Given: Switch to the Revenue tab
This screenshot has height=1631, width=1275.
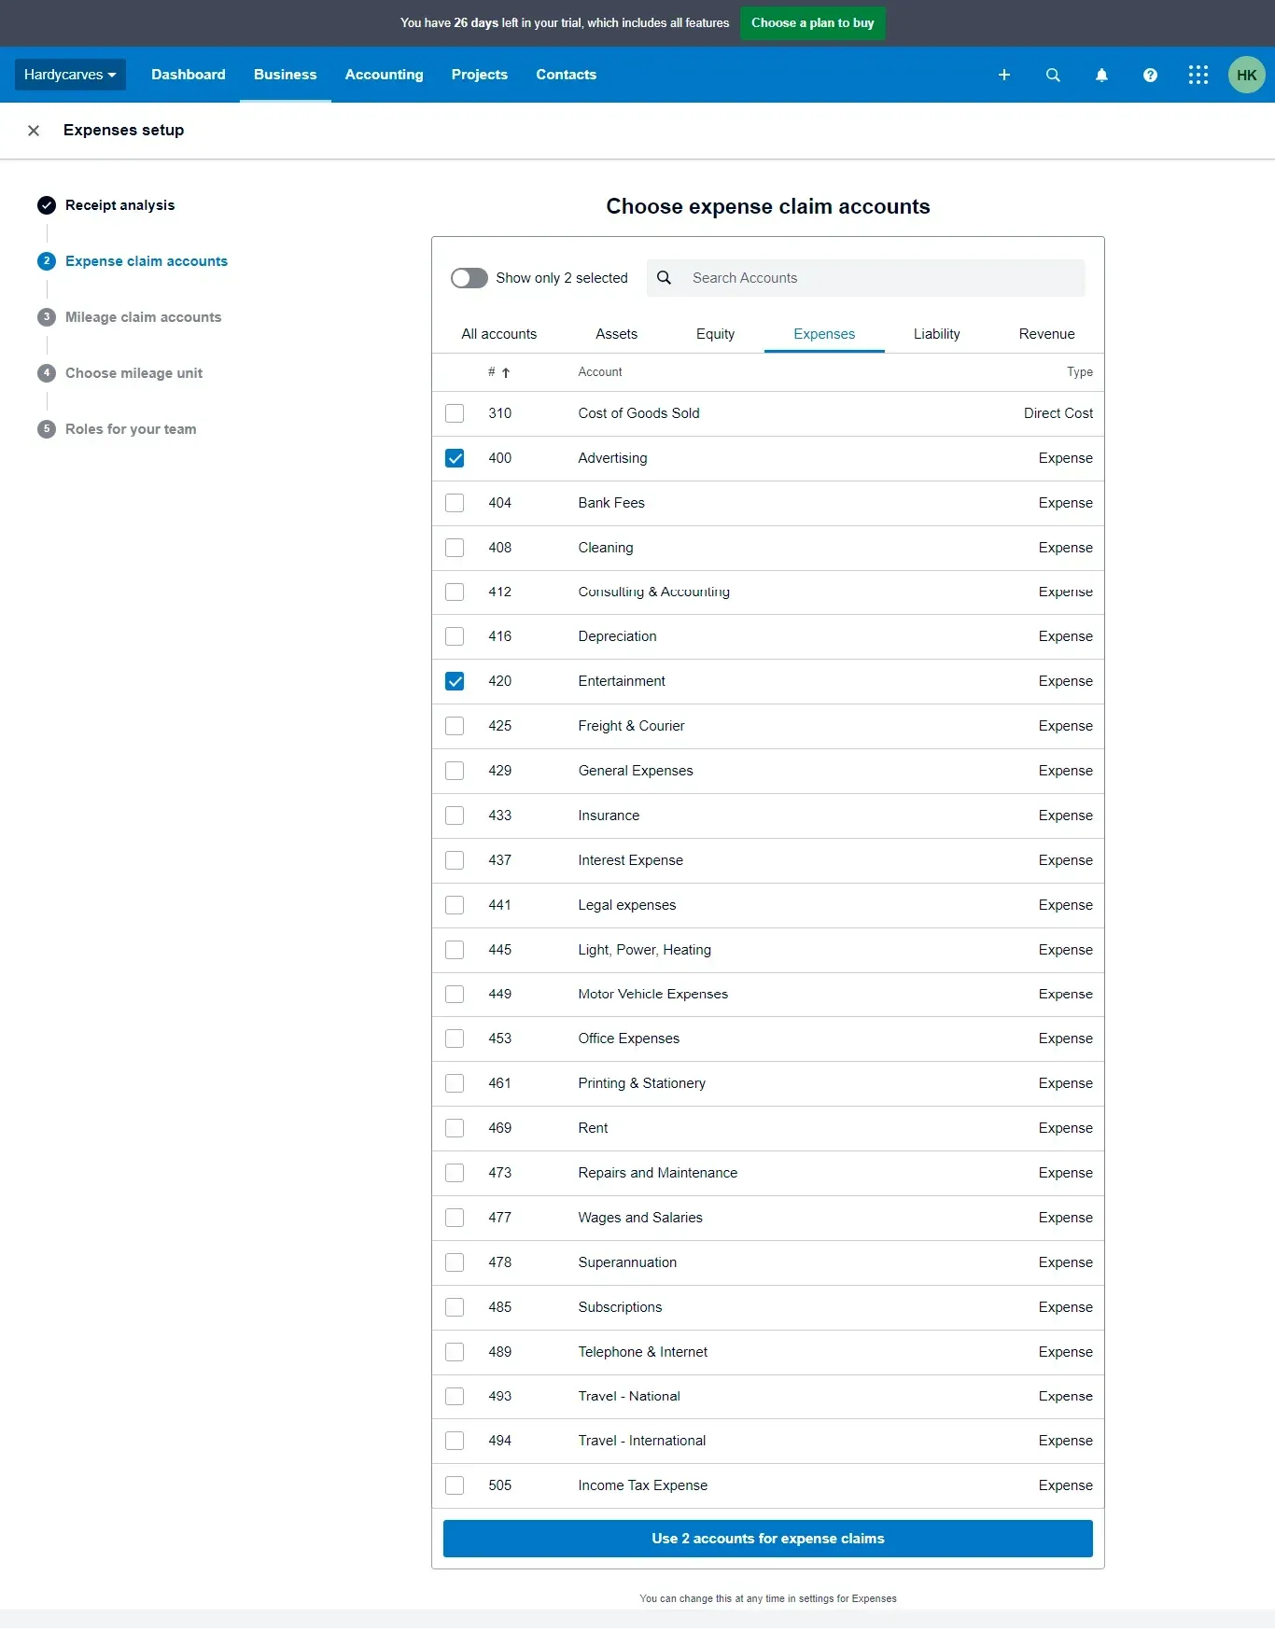Looking at the screenshot, I should click(x=1047, y=334).
